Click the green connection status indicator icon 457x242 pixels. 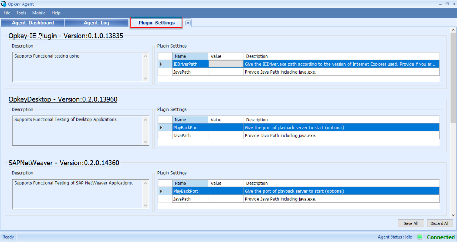[x=420, y=237]
